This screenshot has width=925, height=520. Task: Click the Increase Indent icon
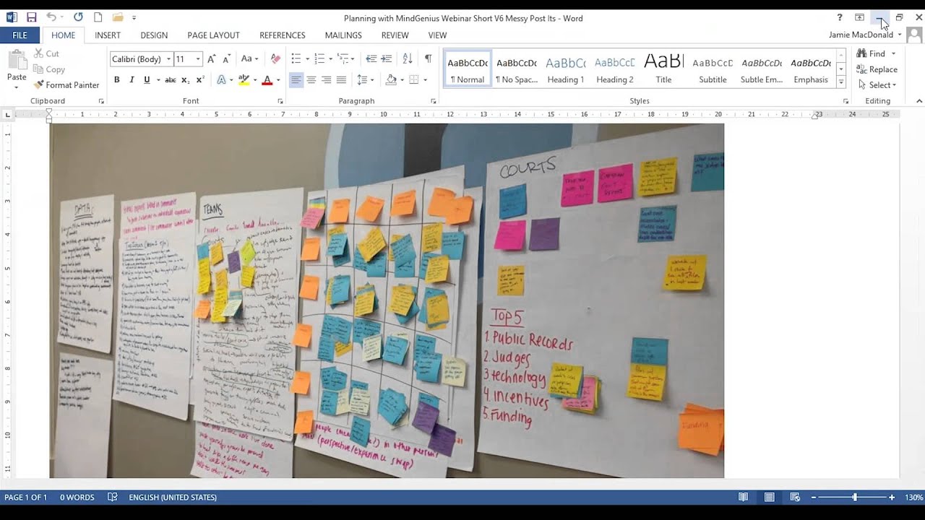click(x=387, y=59)
